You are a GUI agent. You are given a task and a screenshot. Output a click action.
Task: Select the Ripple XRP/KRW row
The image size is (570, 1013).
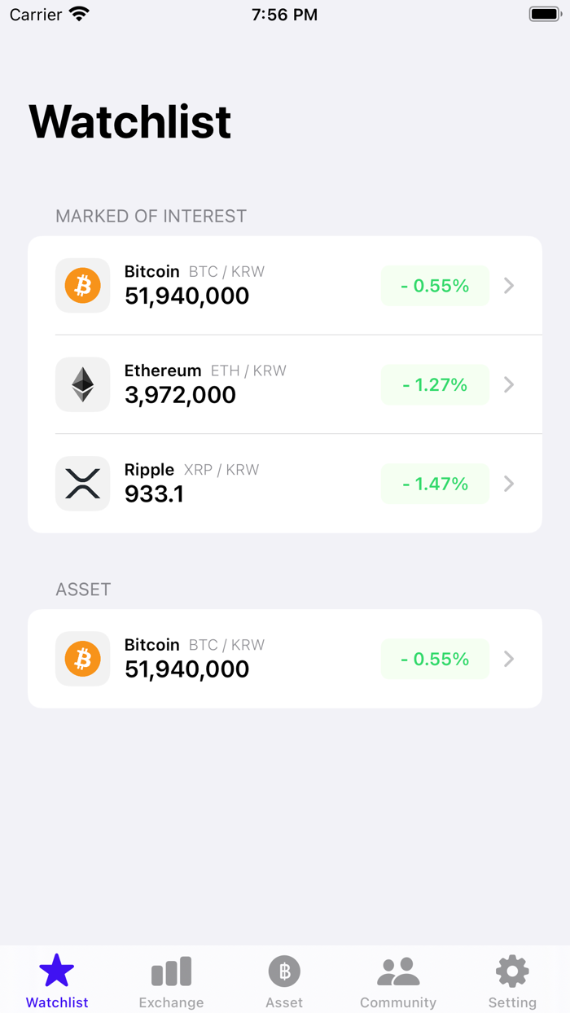[244, 484]
